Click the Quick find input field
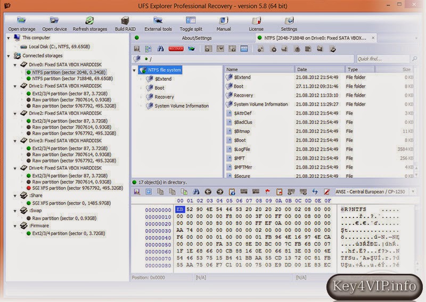Screen dimensions: 426x302 [x=383, y=59]
